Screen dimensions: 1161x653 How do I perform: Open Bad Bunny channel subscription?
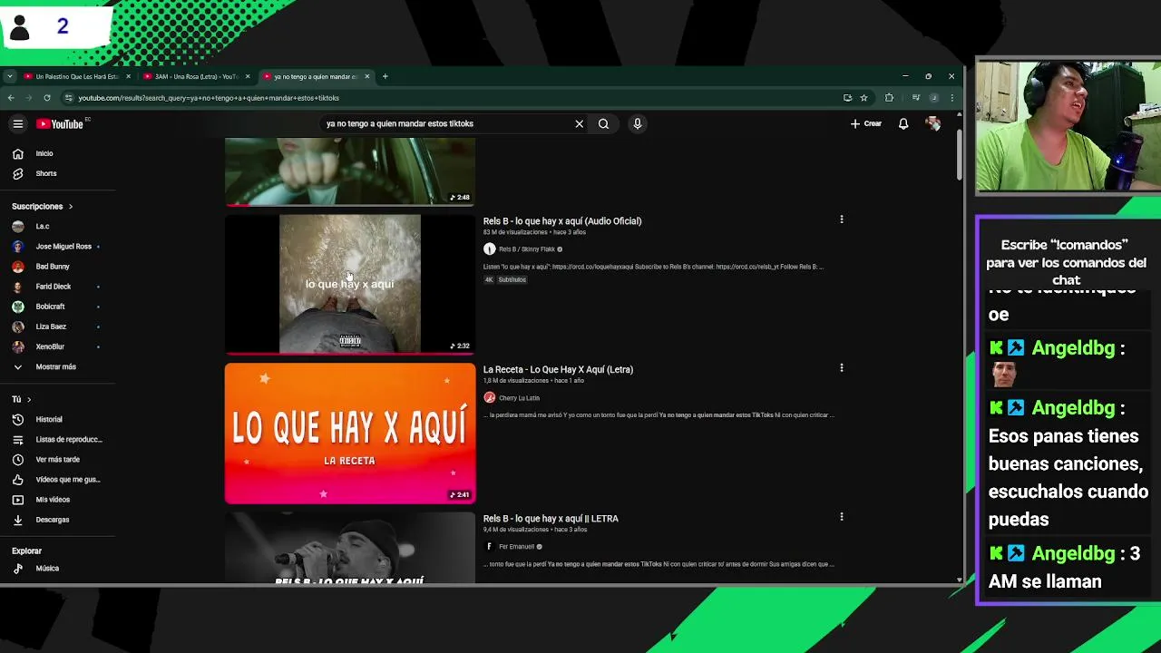coord(53,267)
